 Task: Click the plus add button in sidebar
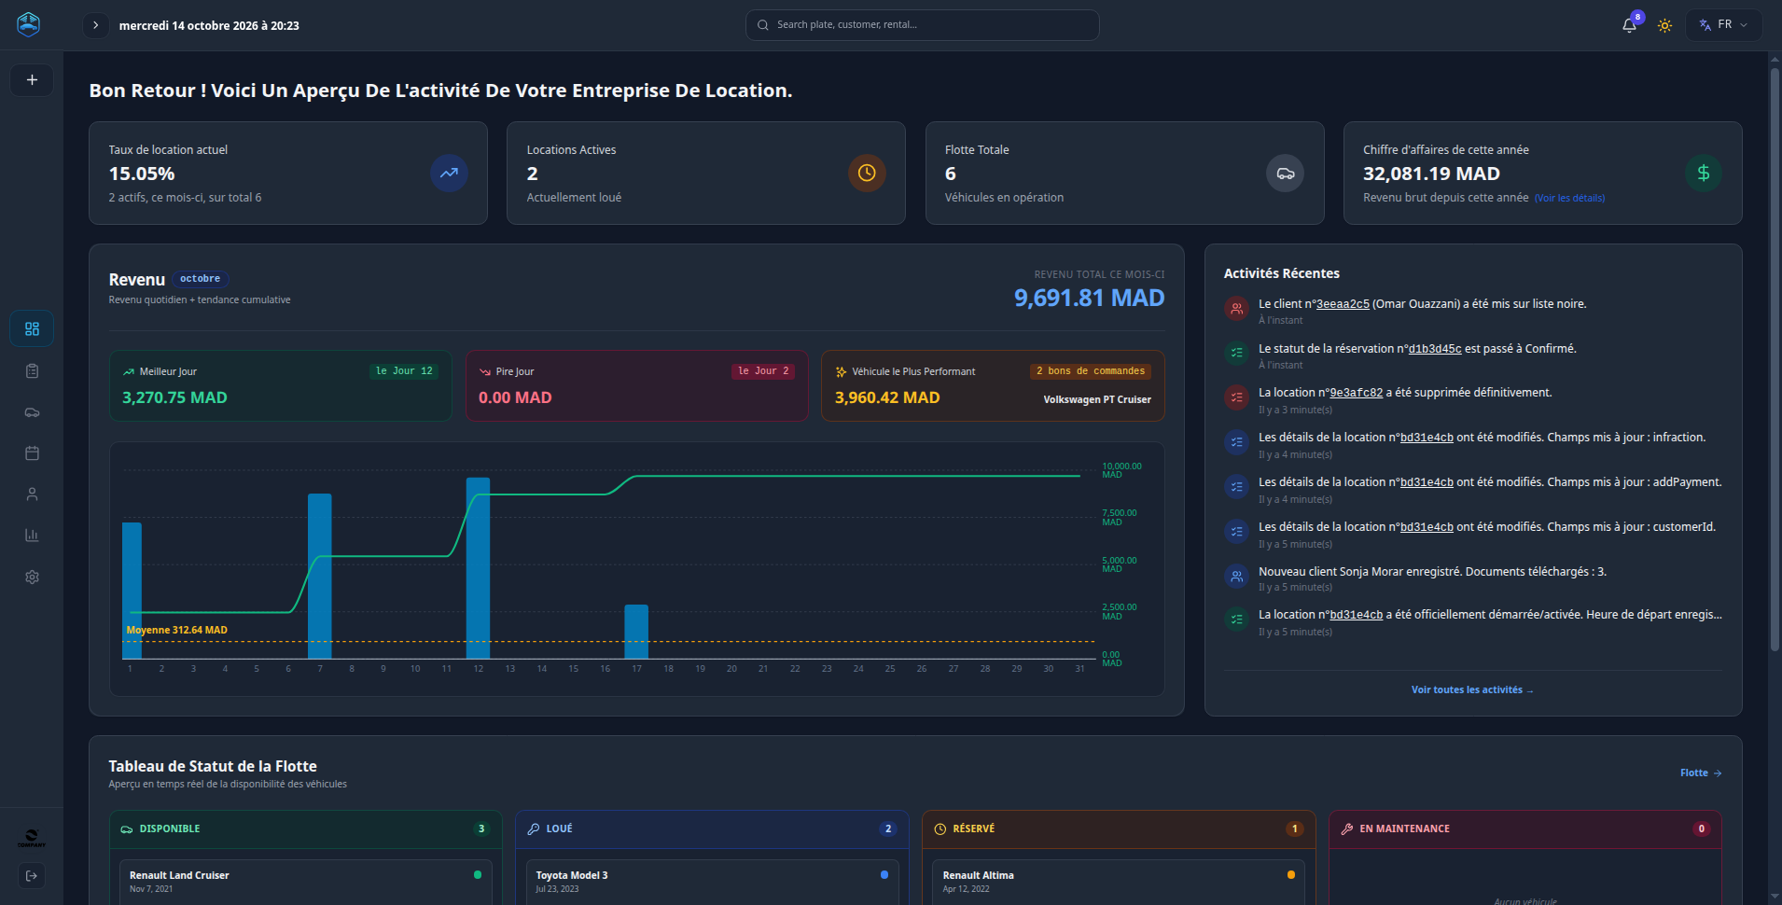coord(32,80)
